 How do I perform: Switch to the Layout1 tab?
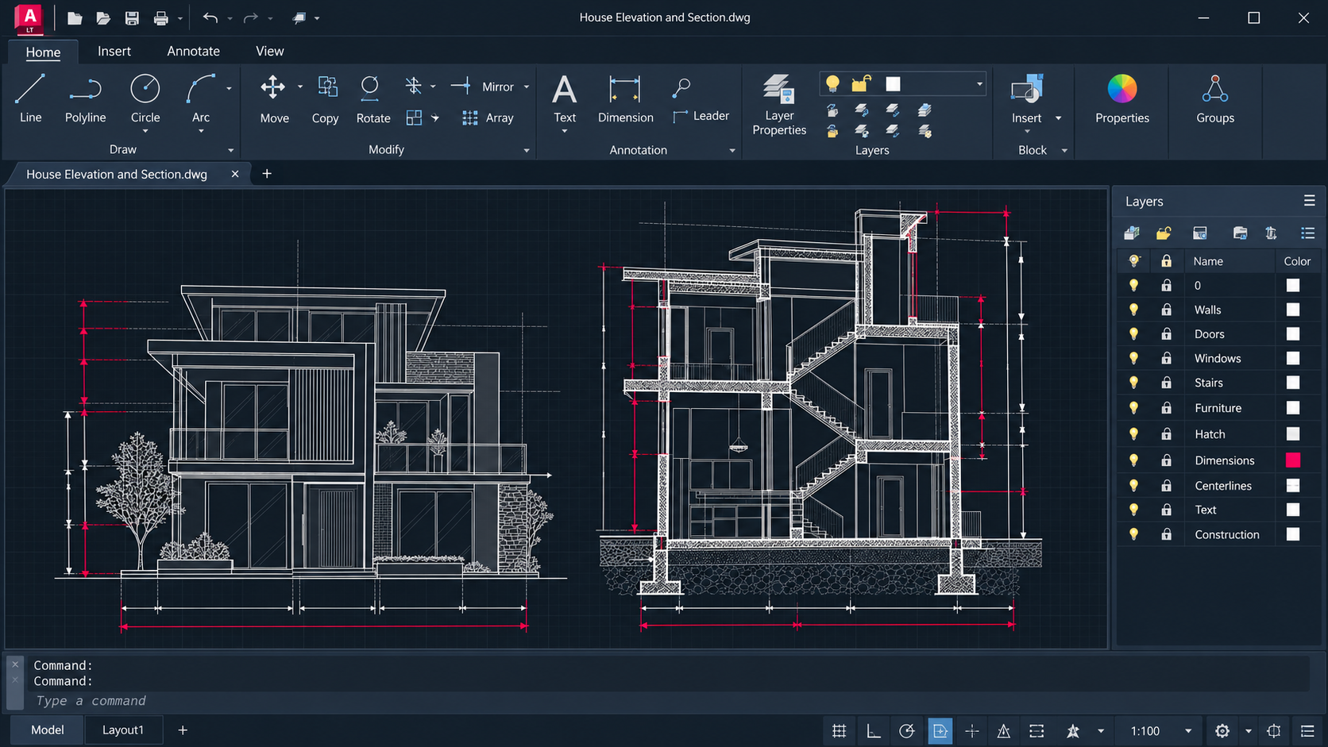click(123, 730)
